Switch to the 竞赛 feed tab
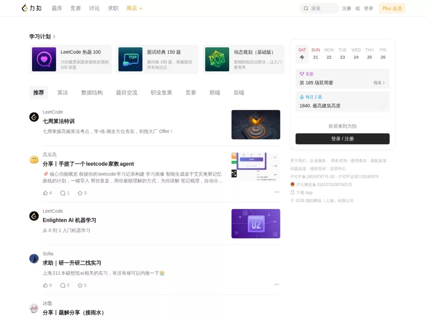Image resolution: width=427 pixels, height=320 pixels. pos(191,92)
